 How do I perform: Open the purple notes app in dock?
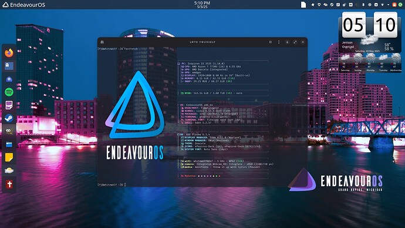[x=9, y=105]
